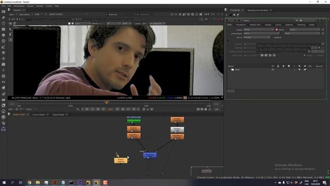
Task: Open the 3D nodes toolbar menu
Action: tap(4, 64)
